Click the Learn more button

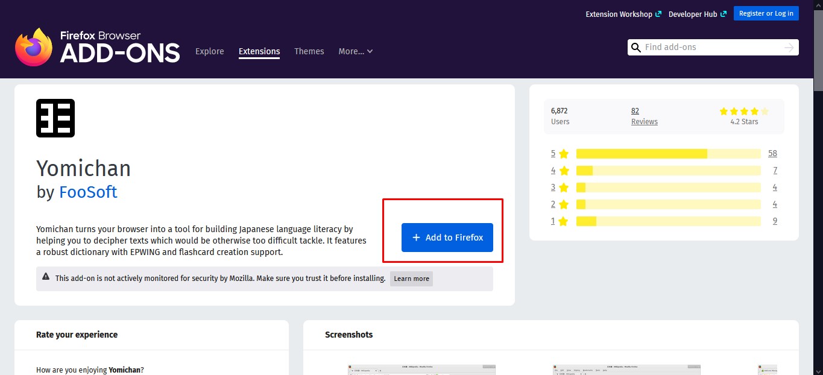point(411,279)
